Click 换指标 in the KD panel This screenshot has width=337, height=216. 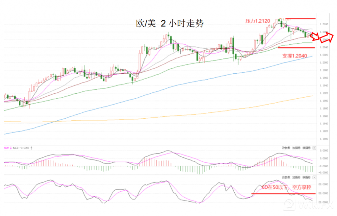(x=306, y=177)
